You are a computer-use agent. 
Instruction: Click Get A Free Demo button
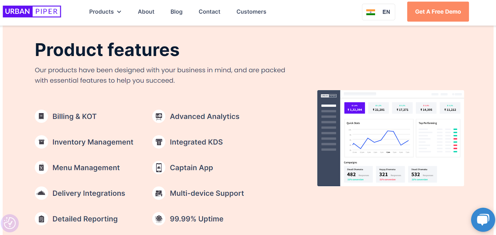click(x=438, y=12)
